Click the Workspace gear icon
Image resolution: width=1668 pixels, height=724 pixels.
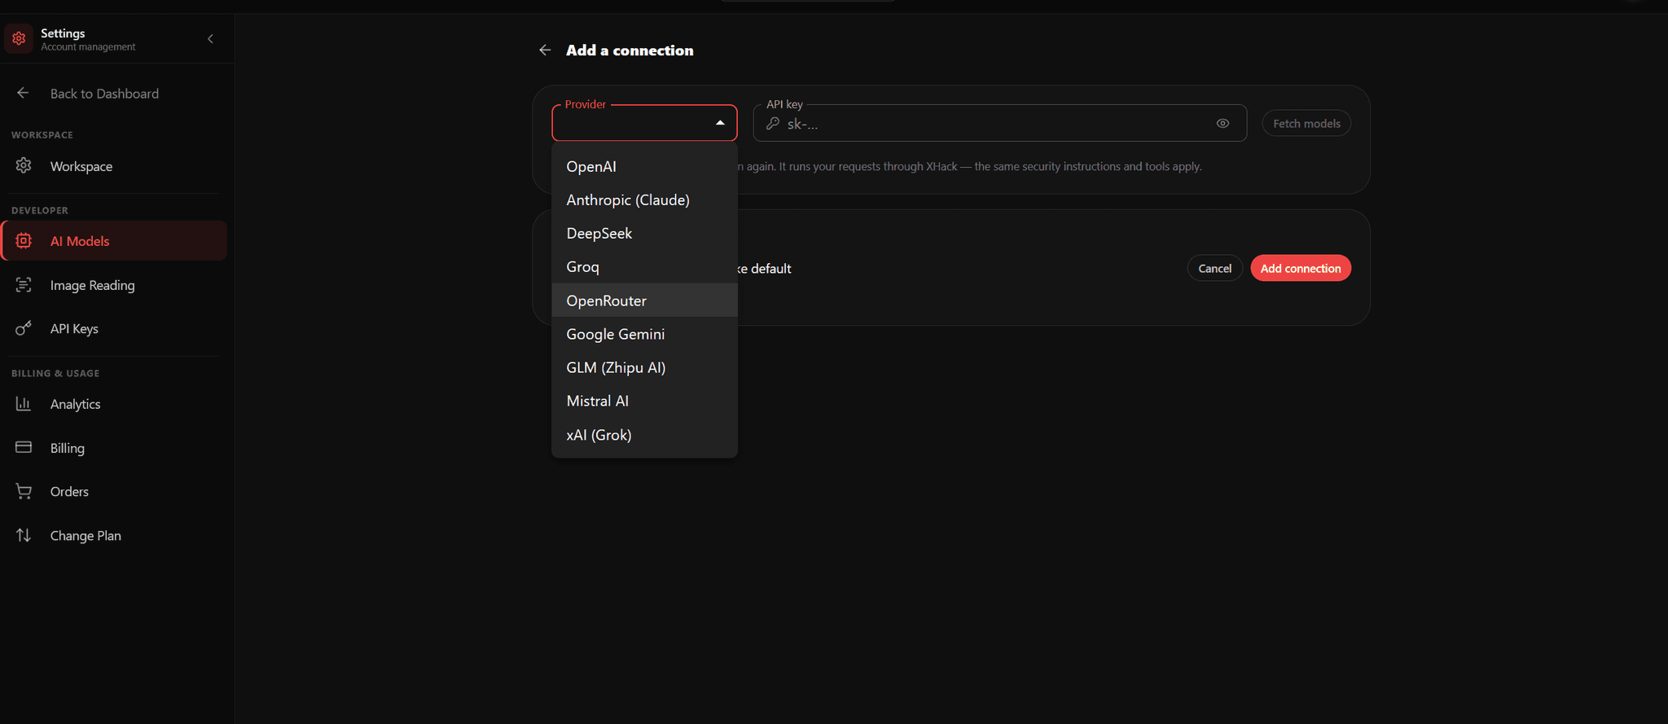[x=24, y=165]
